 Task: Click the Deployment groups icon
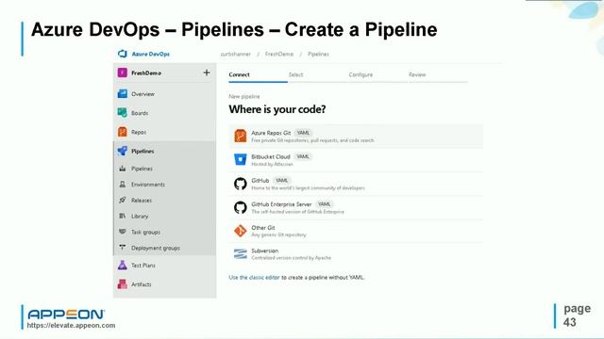pos(123,248)
